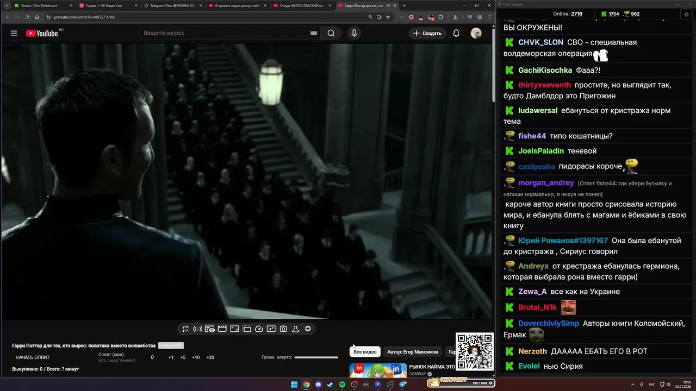Adjust the Громк. алерта volume slider

coord(316,357)
